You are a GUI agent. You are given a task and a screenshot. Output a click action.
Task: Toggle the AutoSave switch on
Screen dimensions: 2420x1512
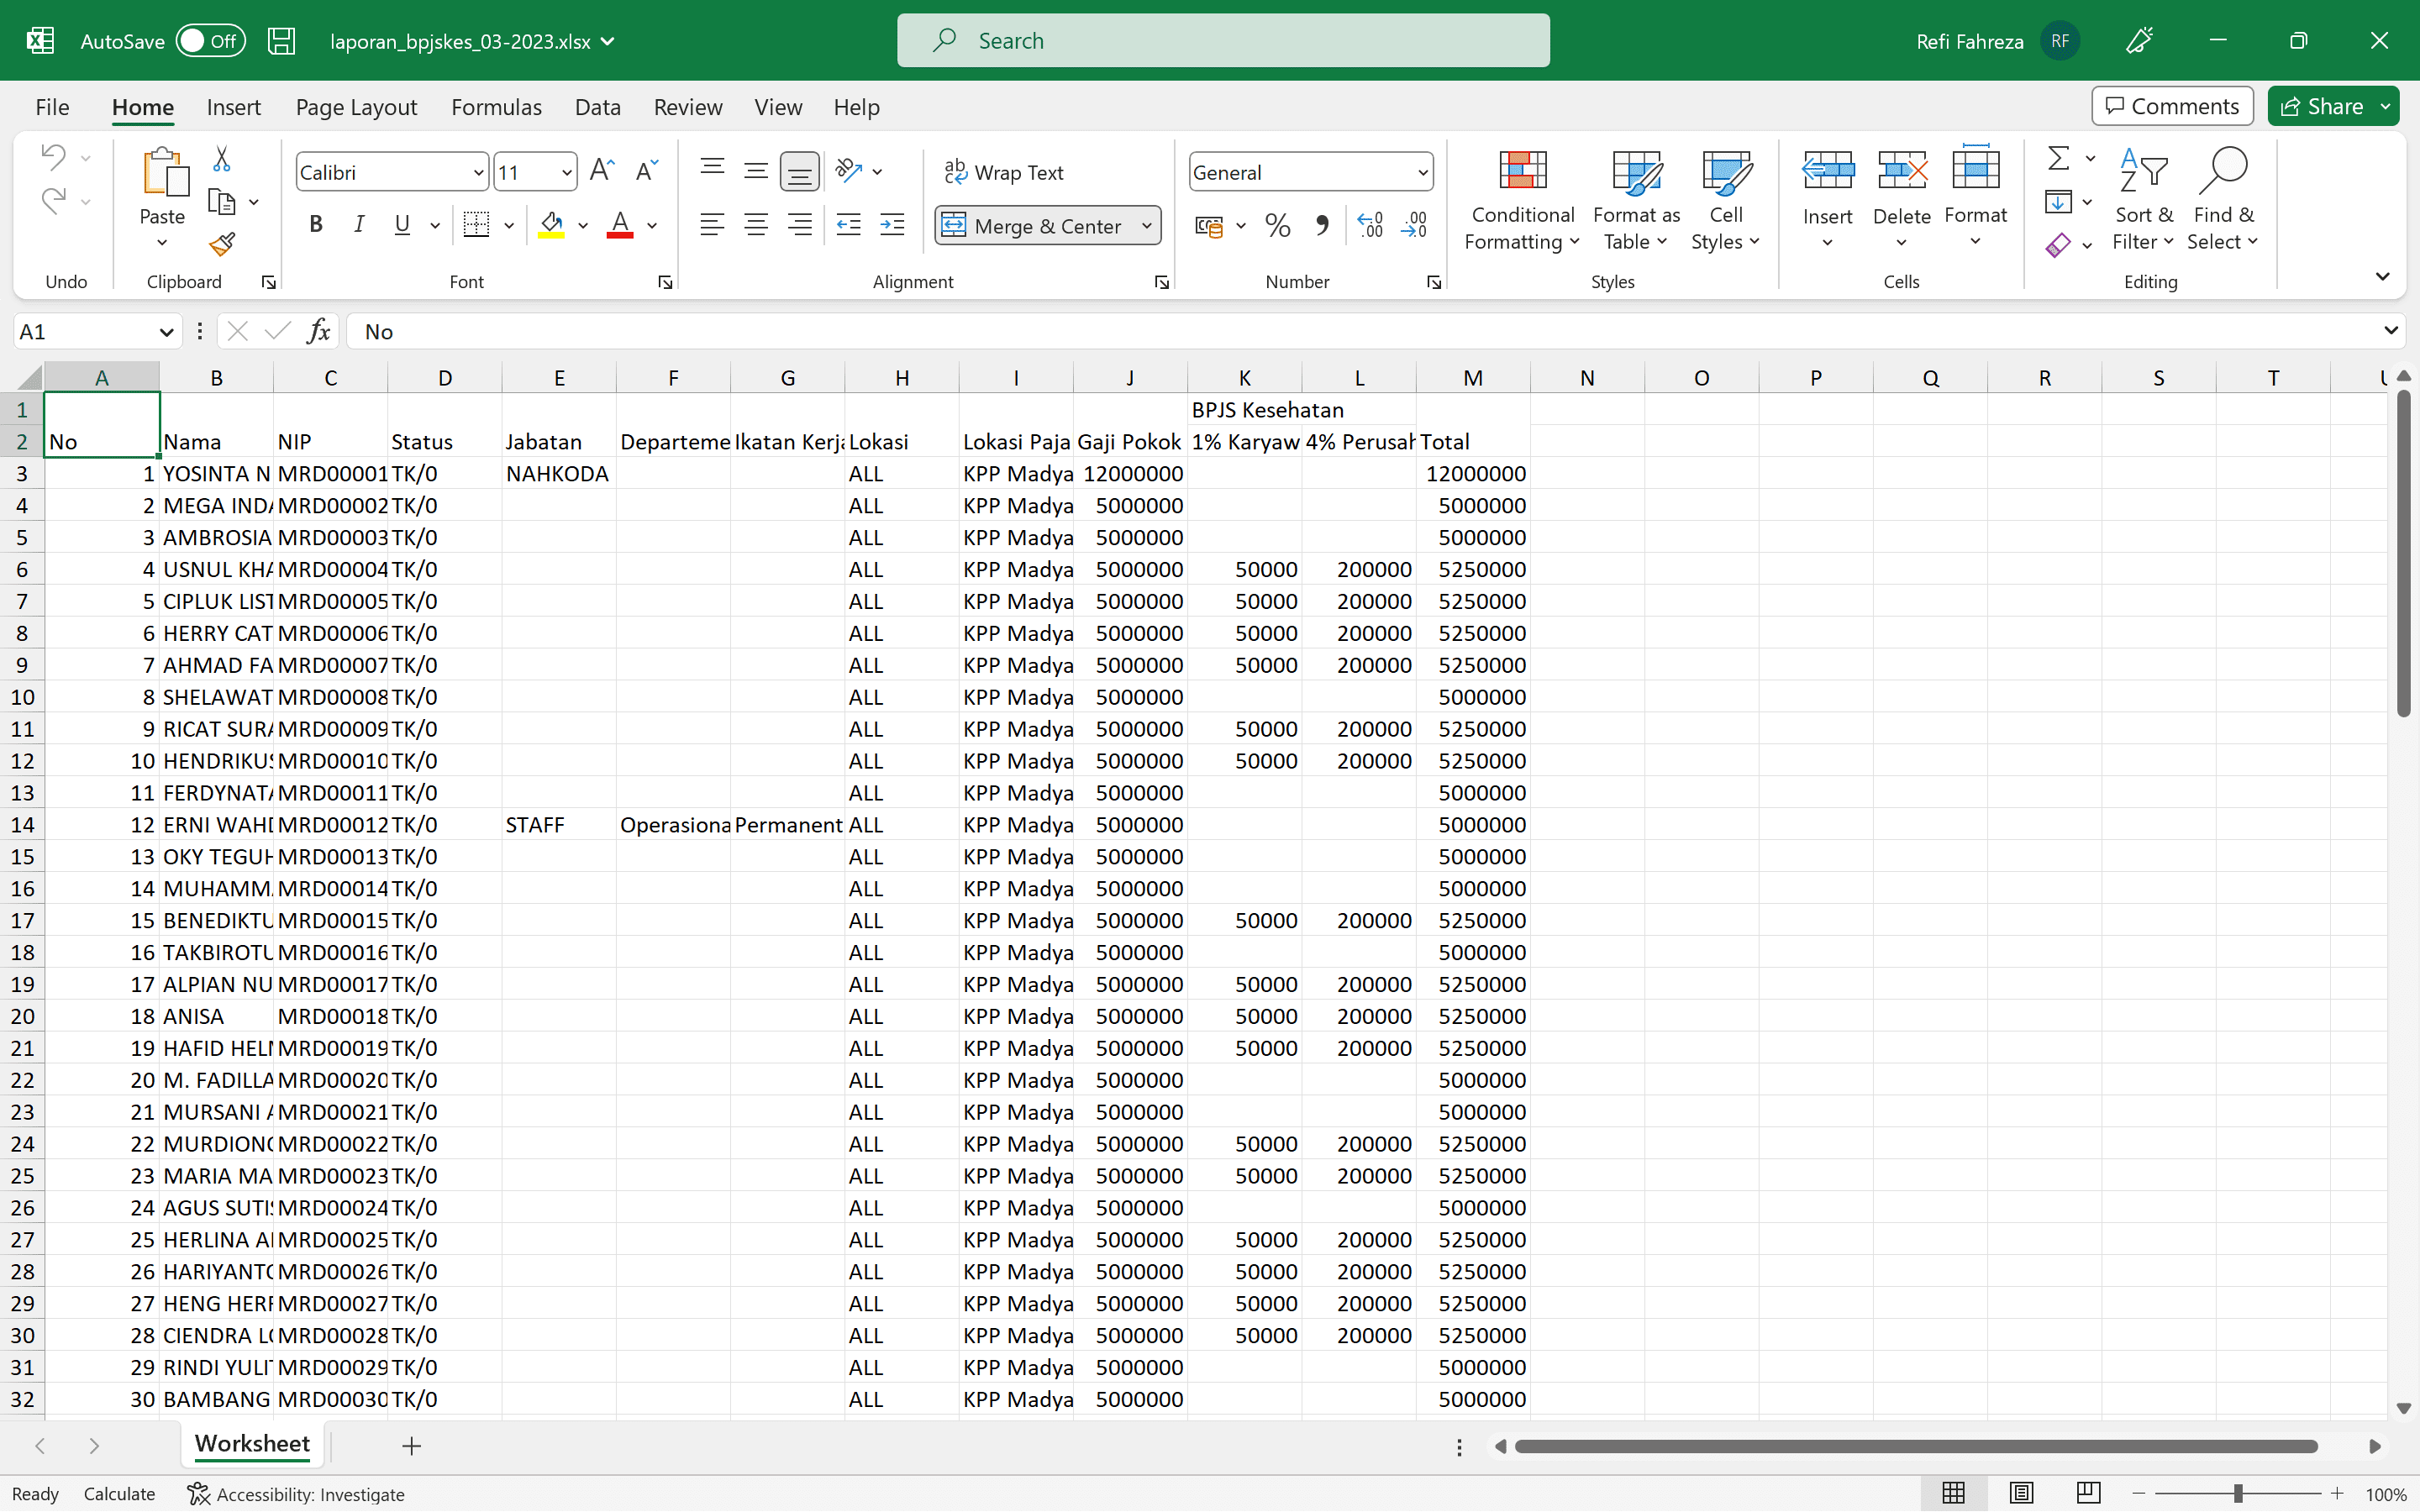click(x=210, y=41)
